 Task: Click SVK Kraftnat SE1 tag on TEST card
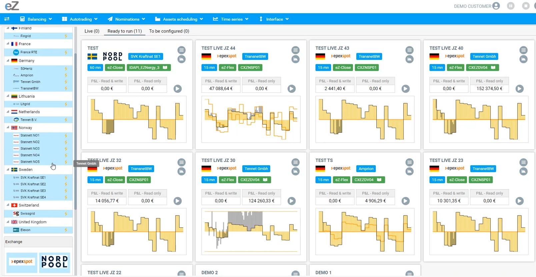tap(145, 57)
